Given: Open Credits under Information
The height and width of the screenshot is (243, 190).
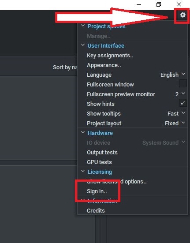Looking at the screenshot, I should click(96, 211).
